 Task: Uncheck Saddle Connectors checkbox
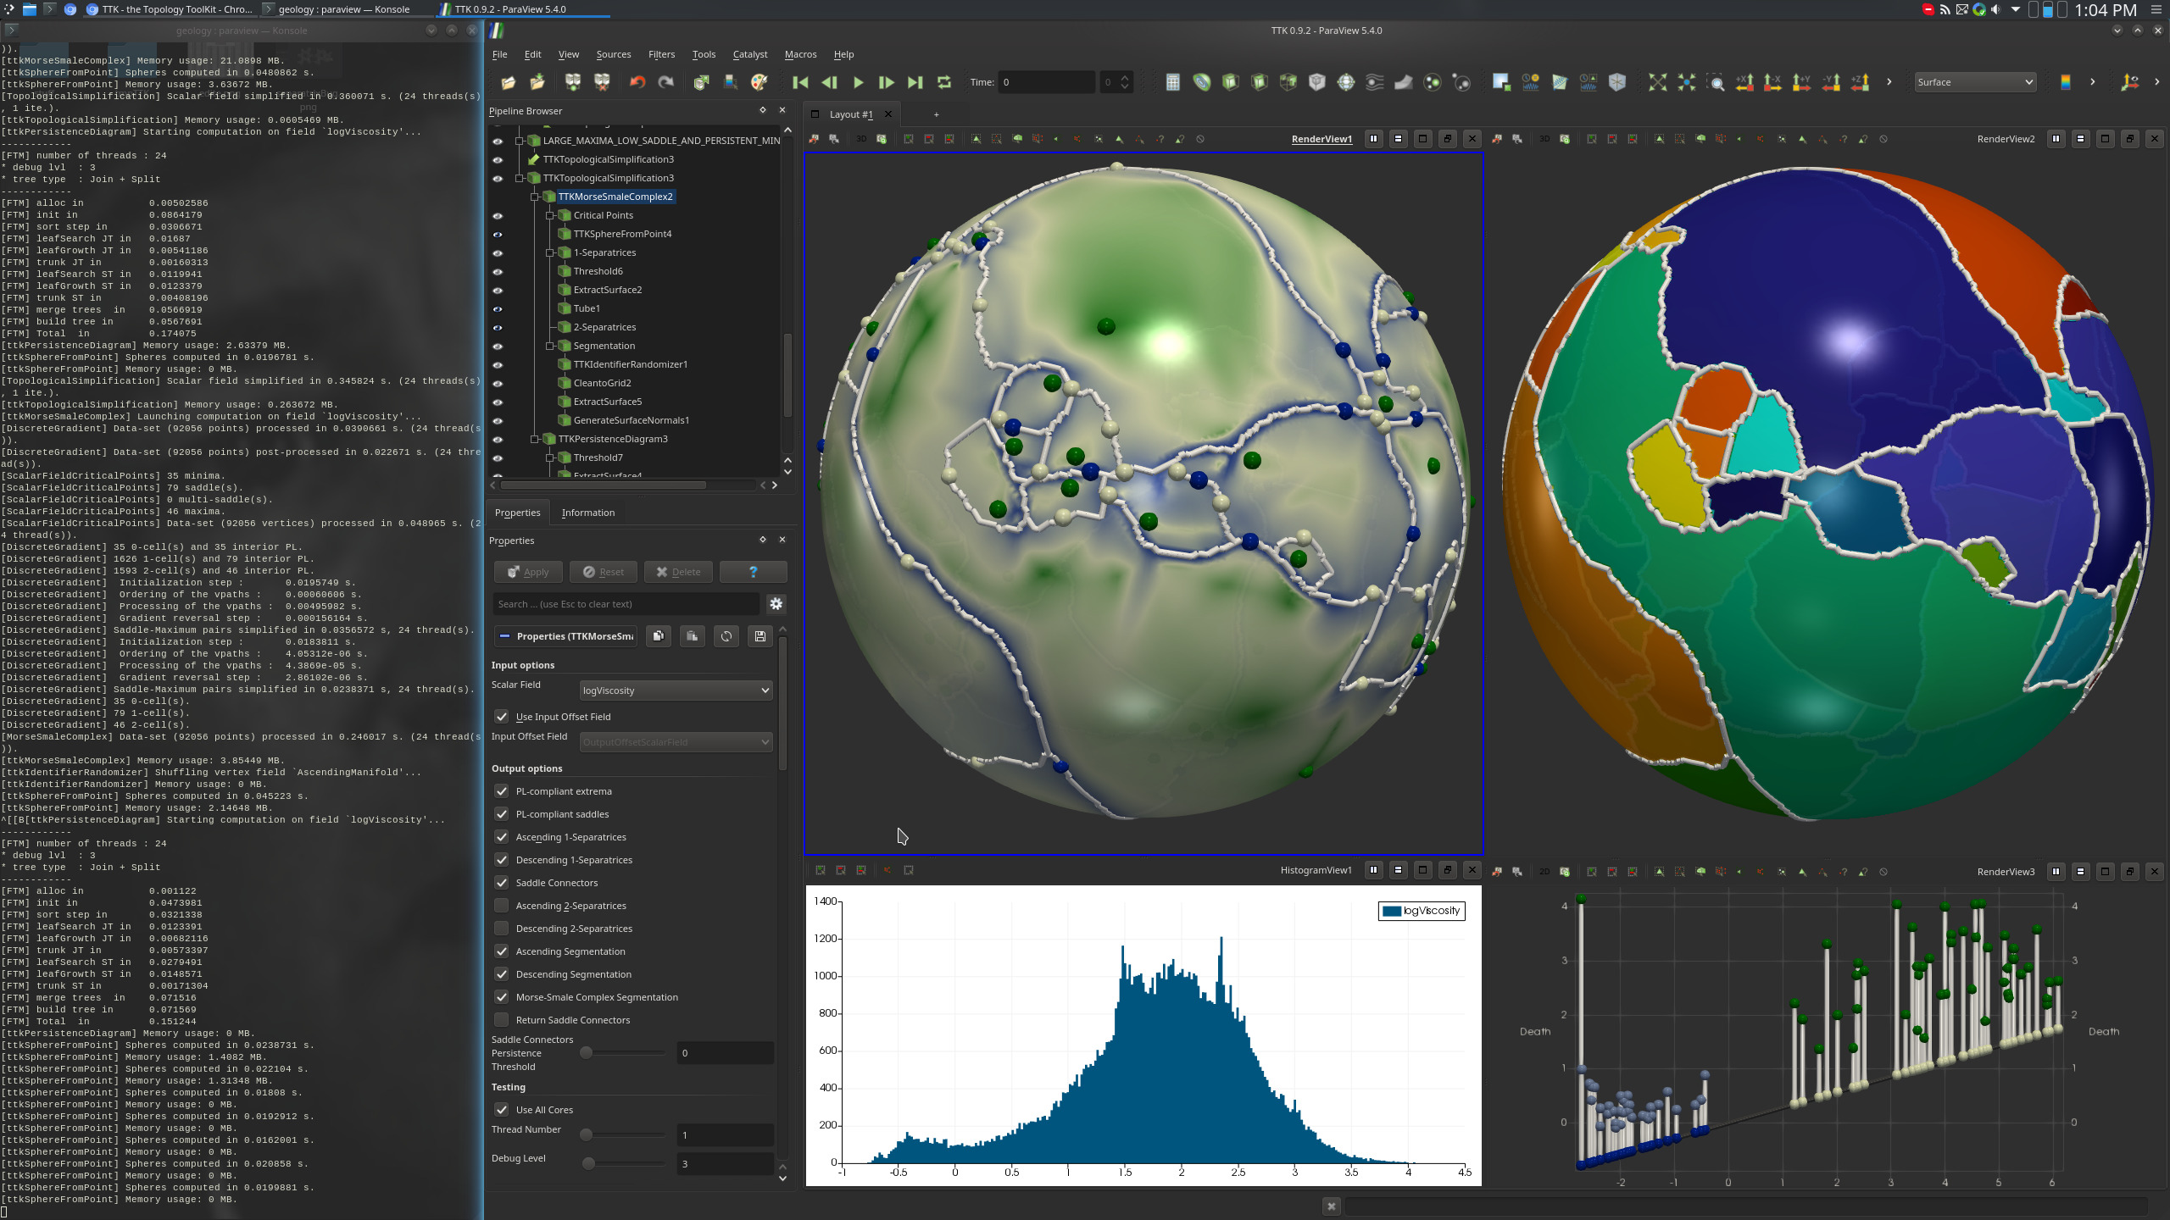502,883
